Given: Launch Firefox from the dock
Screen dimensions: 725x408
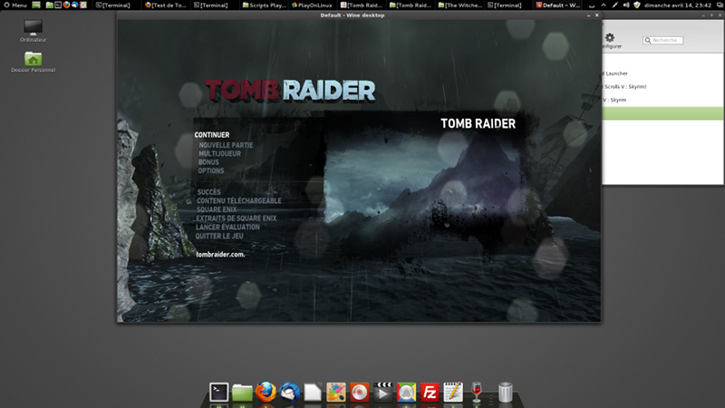Looking at the screenshot, I should coord(266,392).
